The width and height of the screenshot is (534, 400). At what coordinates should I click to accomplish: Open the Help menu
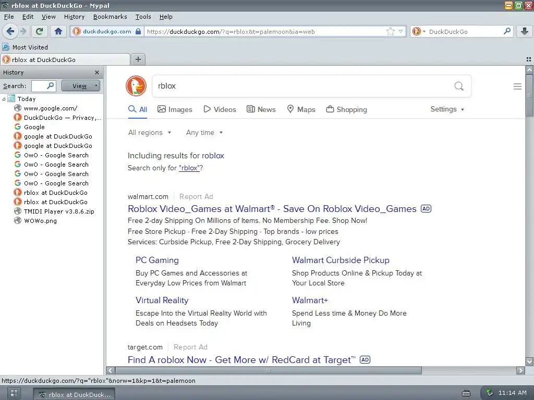[166, 17]
